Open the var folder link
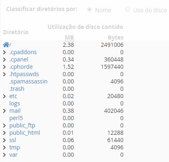The height and width of the screenshot is (162, 169). click(x=13, y=155)
